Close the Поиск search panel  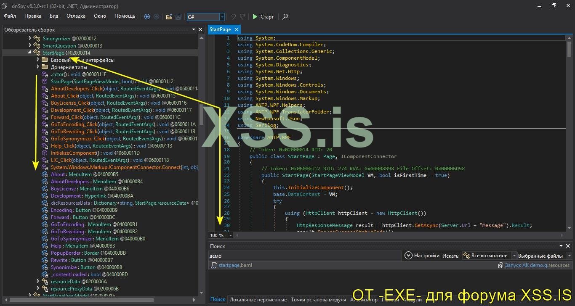[x=568, y=246]
